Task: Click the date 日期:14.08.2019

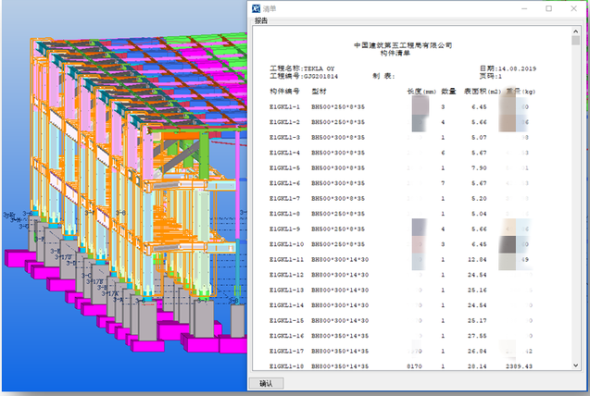Action: [508, 68]
